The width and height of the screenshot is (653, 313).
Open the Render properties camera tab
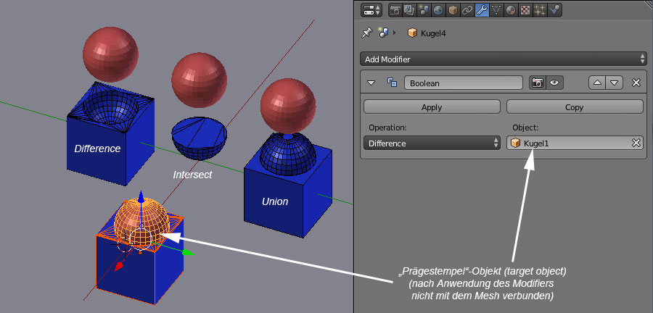[x=396, y=10]
